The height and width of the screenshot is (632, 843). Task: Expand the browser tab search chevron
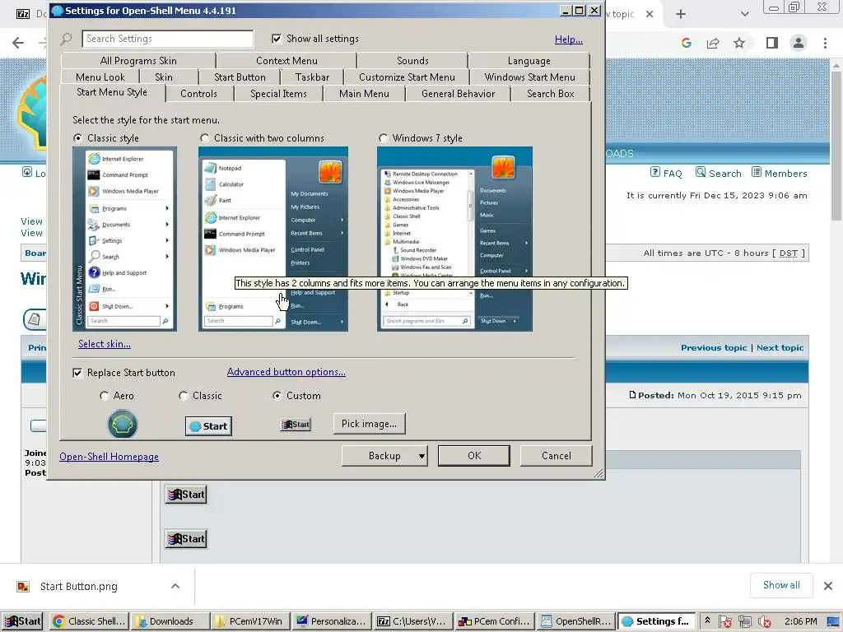[x=744, y=14]
